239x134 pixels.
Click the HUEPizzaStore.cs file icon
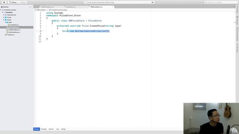click(7, 32)
